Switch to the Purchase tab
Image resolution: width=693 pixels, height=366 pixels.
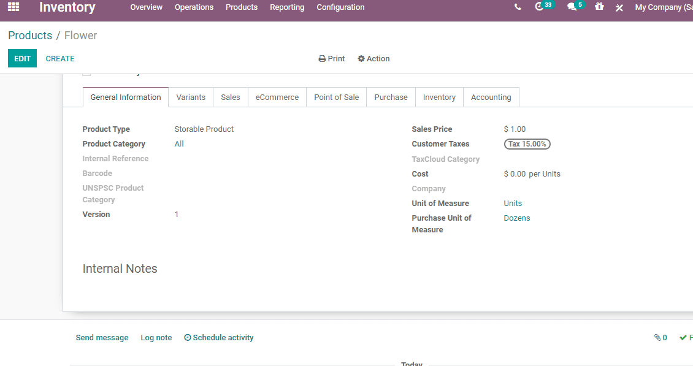click(x=391, y=97)
